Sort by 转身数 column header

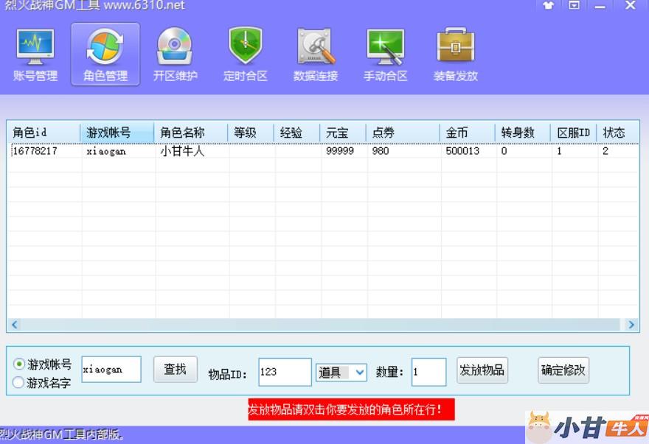[x=523, y=133]
